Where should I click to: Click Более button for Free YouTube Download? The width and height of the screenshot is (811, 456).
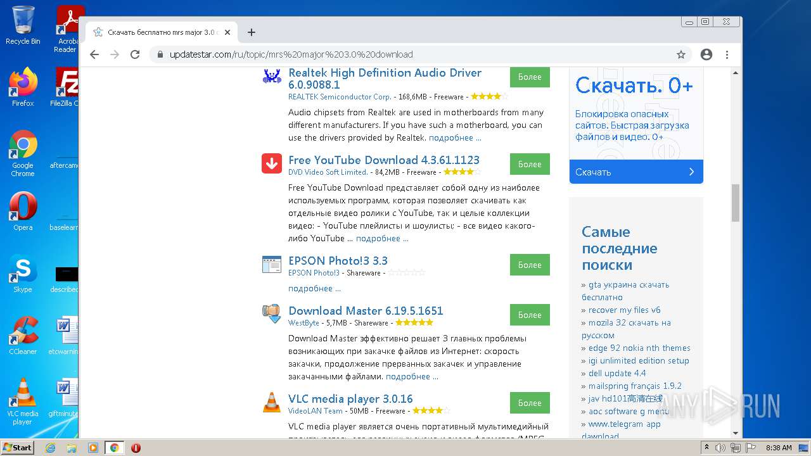tap(530, 164)
